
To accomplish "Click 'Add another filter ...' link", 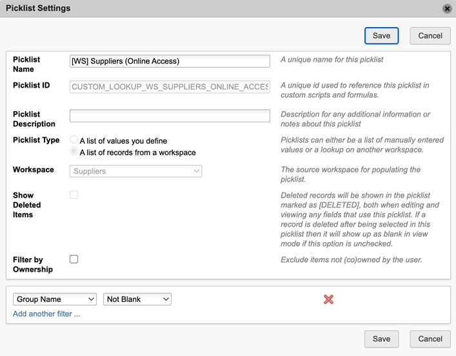I will (x=46, y=314).
